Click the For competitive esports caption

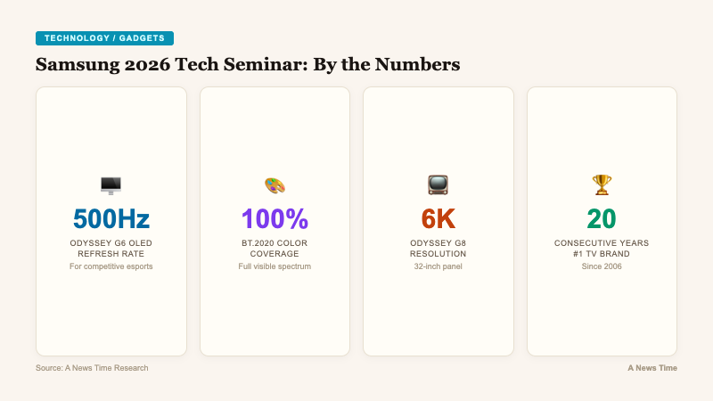(x=111, y=266)
